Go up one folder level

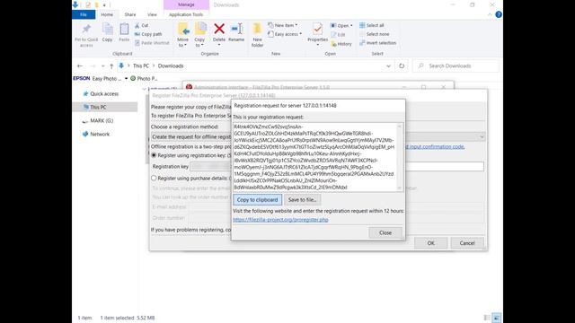[111, 65]
